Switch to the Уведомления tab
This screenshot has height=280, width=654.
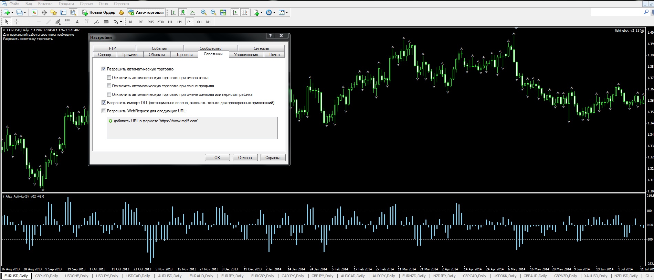246,55
